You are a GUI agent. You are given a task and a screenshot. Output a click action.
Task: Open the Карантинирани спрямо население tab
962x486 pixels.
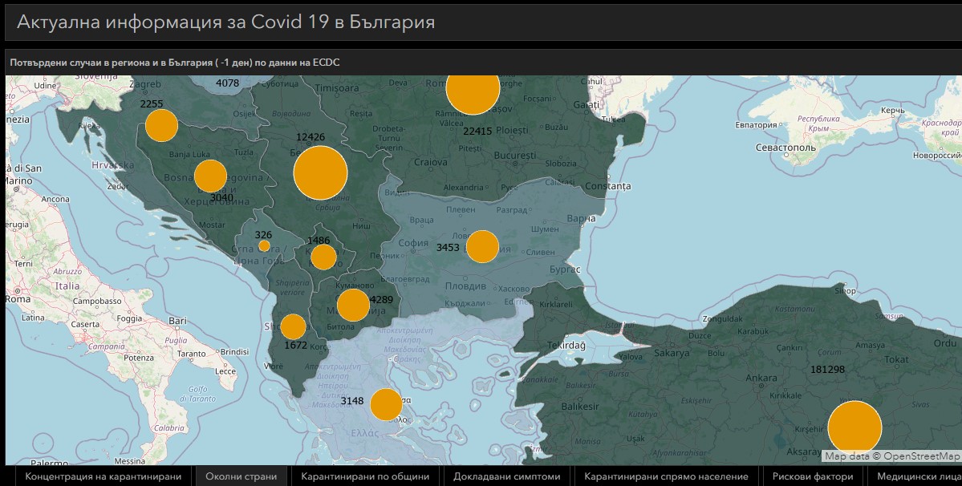(x=666, y=476)
